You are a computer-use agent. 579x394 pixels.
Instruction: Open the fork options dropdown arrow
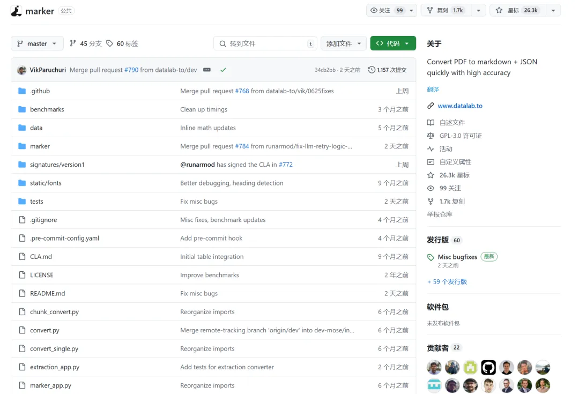pyautogui.click(x=478, y=10)
